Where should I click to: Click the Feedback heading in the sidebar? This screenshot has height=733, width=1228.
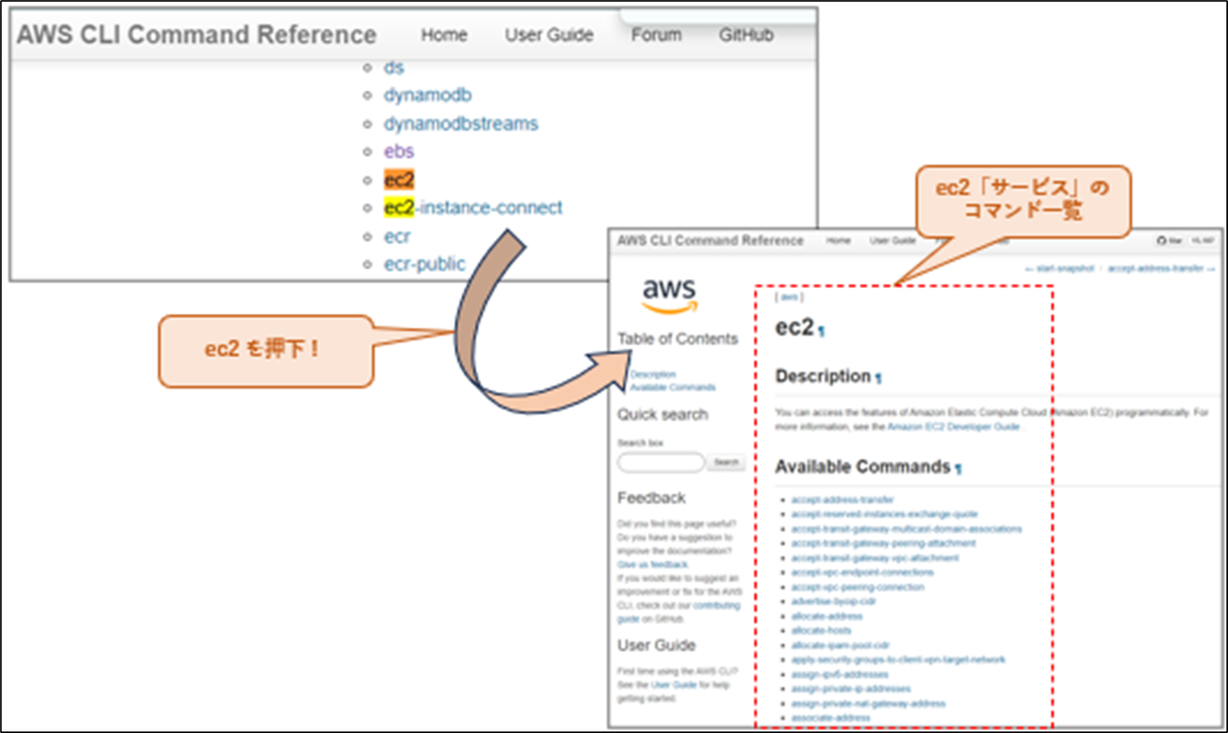tap(651, 498)
